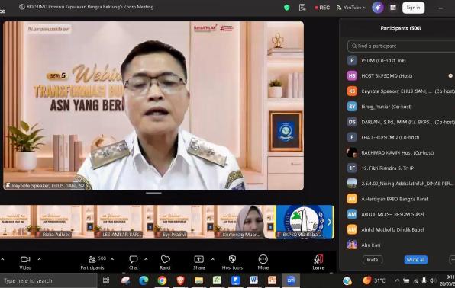Select participant FHAJI-BKPSDMD (Co-host)
This screenshot has width=455, height=288.
coord(401,137)
